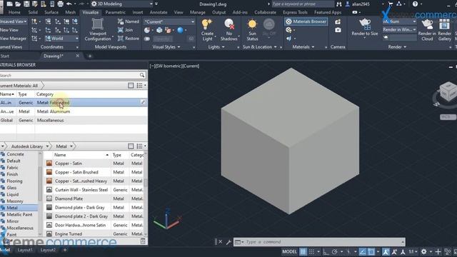
Task: Select the Global material row
Action: (74, 120)
